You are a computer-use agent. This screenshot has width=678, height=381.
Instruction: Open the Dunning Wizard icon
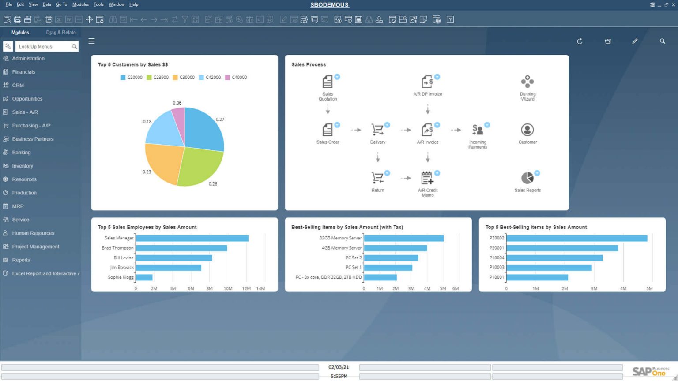[527, 82]
